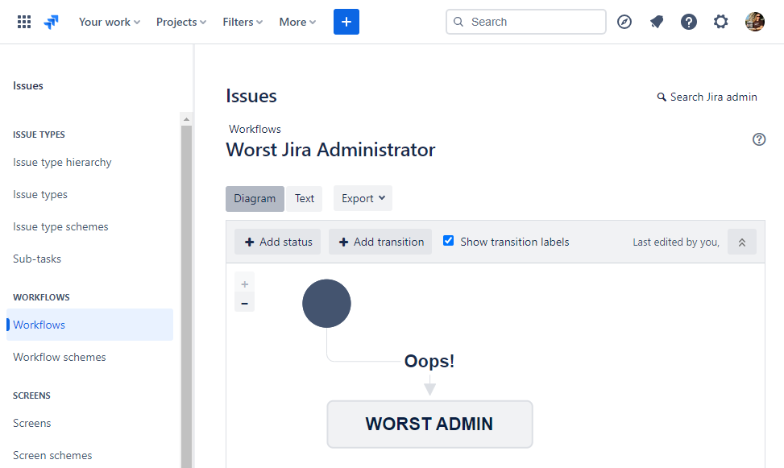
Task: Open the Help question mark icon
Action: [x=688, y=22]
